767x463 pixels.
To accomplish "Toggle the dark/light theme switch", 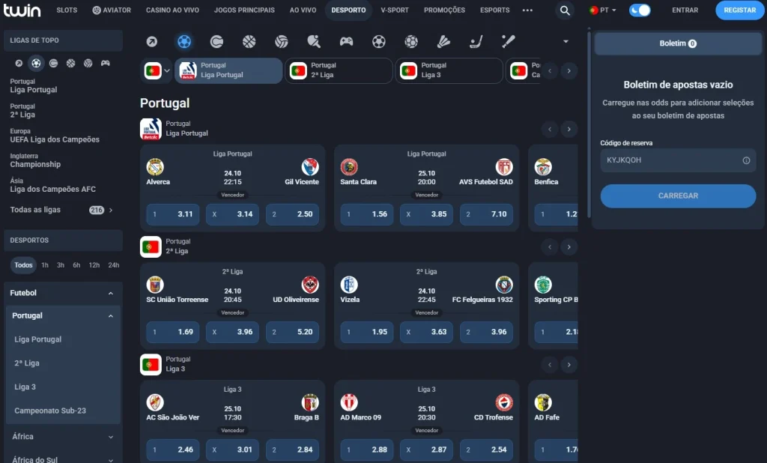I will (640, 10).
